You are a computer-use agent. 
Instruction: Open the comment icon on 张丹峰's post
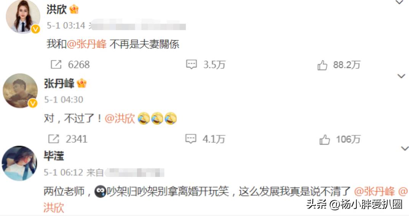coord(191,139)
